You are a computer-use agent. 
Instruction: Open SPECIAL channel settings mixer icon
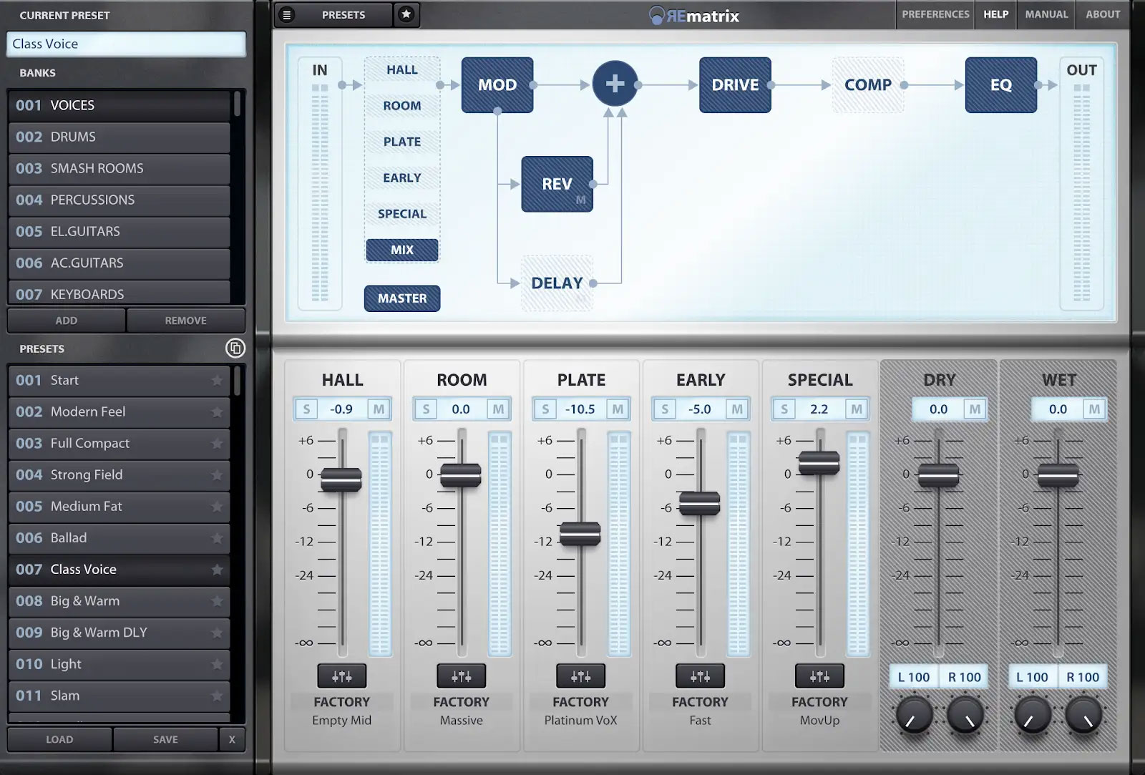(x=819, y=676)
